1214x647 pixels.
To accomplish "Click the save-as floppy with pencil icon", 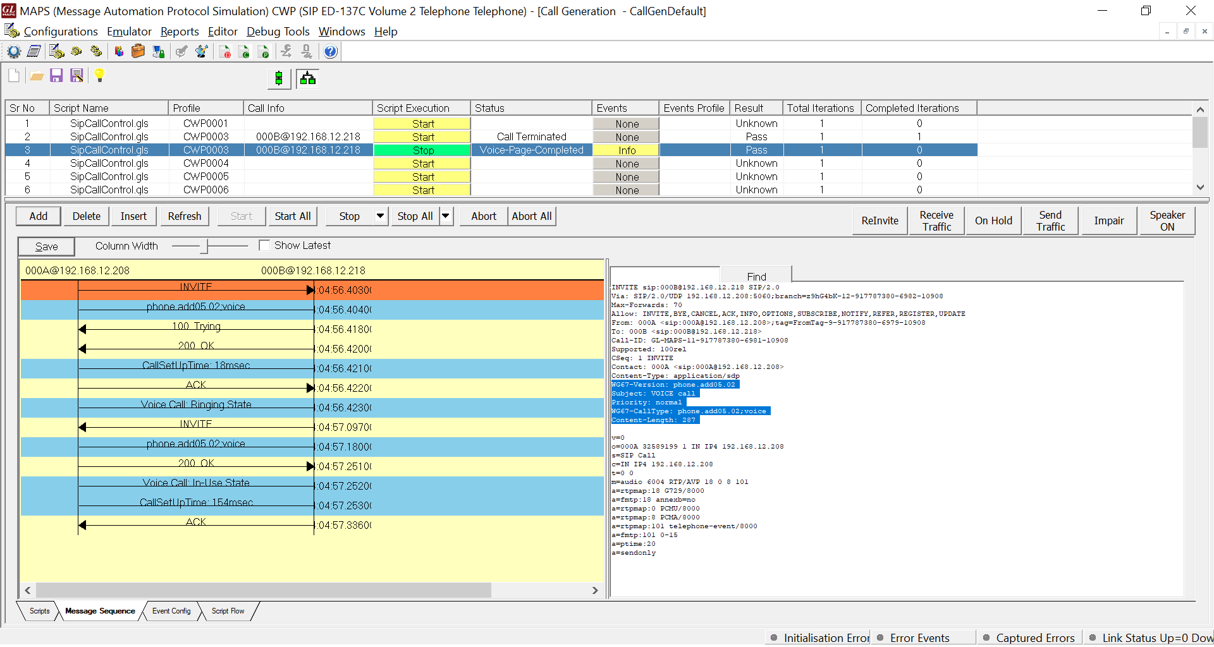I will coord(77,76).
